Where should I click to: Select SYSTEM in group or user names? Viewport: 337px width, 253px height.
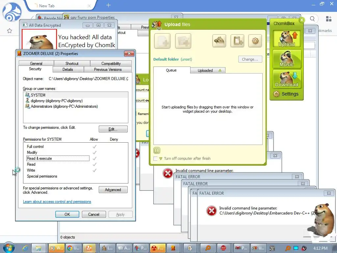pos(76,95)
